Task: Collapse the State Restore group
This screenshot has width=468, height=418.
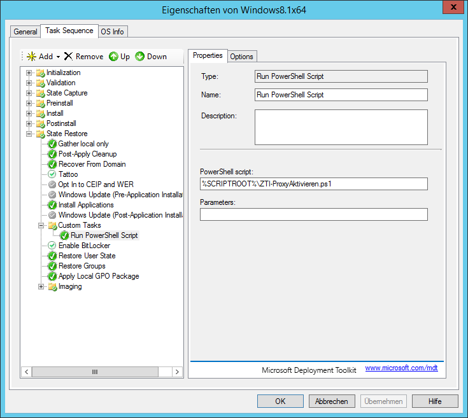Action: [29, 134]
